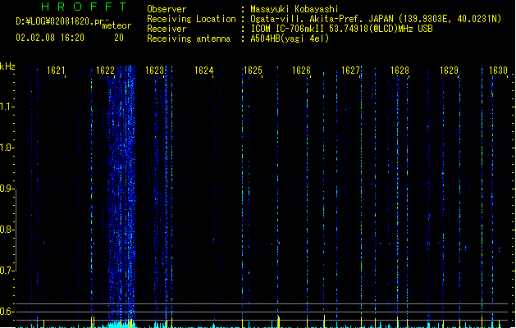Click the meteor count value 20
The height and width of the screenshot is (328, 516).
(119, 38)
